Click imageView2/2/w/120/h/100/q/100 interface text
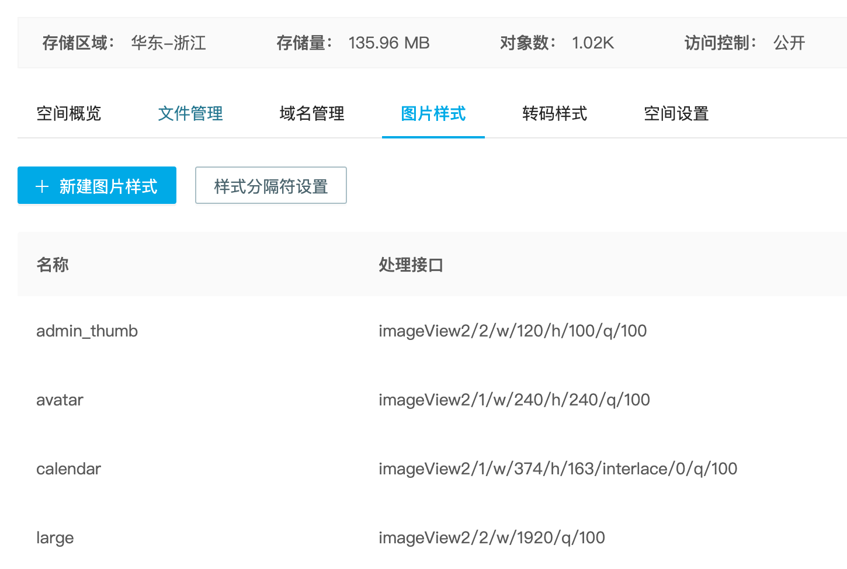 pos(513,331)
